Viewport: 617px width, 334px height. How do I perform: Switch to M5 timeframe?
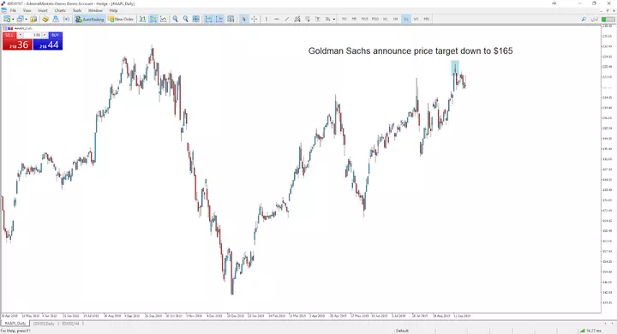354,19
